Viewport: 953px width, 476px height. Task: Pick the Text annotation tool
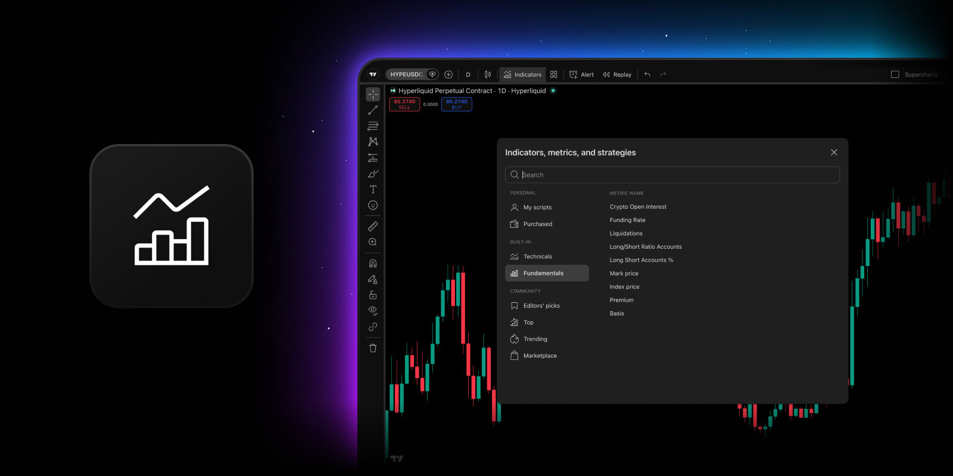point(373,189)
